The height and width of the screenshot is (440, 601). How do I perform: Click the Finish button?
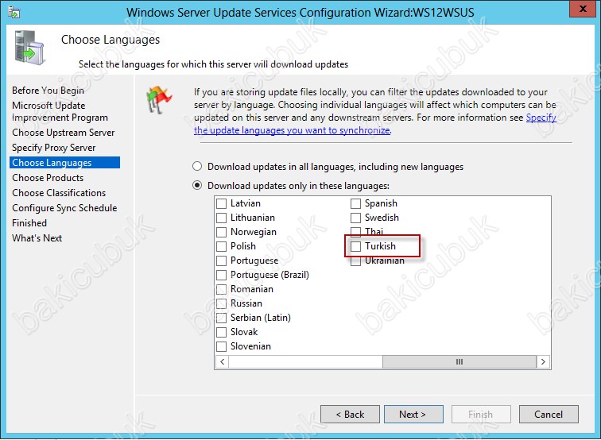click(481, 415)
